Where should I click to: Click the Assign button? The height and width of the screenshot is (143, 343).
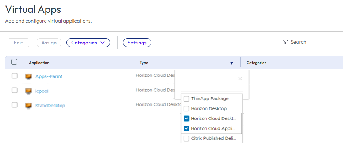tap(49, 43)
